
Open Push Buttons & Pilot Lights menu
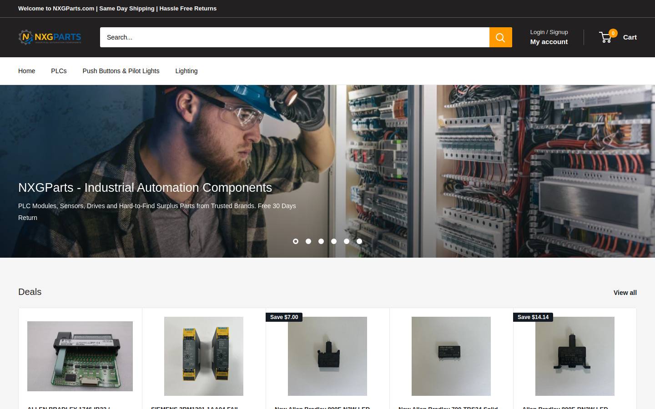coord(121,71)
